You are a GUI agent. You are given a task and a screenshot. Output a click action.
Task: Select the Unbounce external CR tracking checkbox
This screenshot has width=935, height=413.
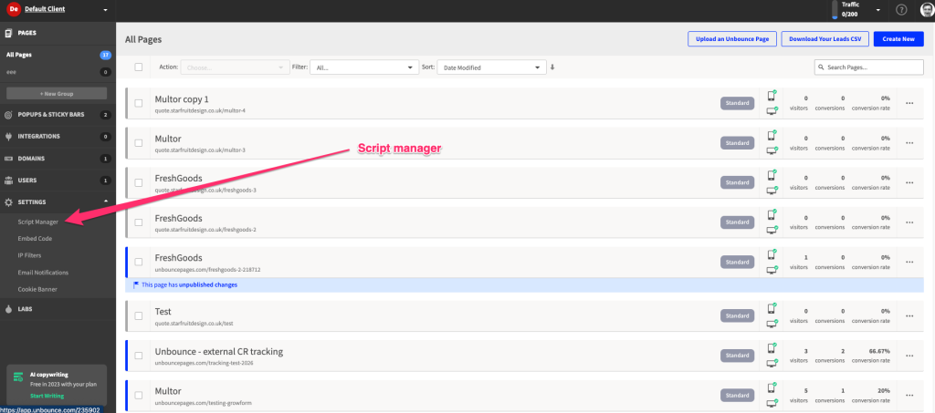(139, 356)
